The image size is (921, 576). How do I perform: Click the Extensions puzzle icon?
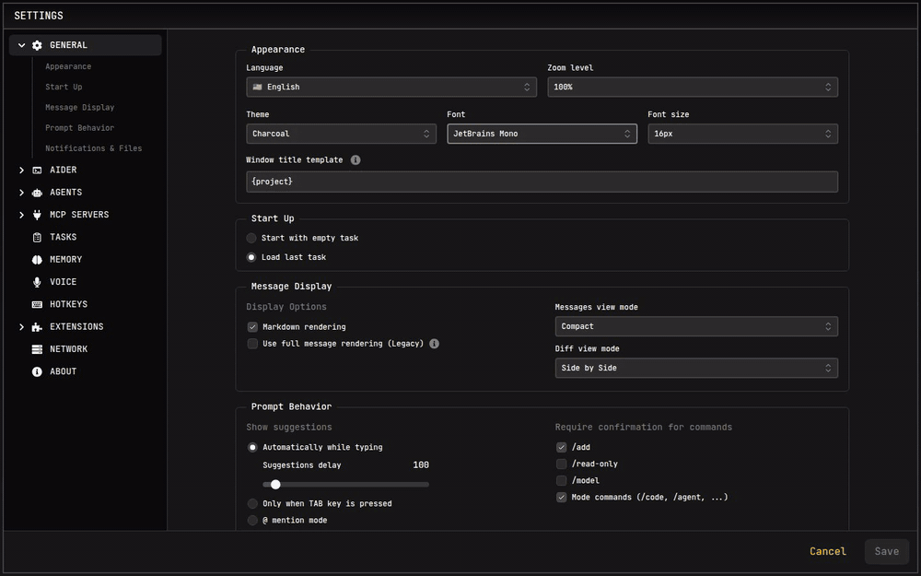pyautogui.click(x=37, y=327)
